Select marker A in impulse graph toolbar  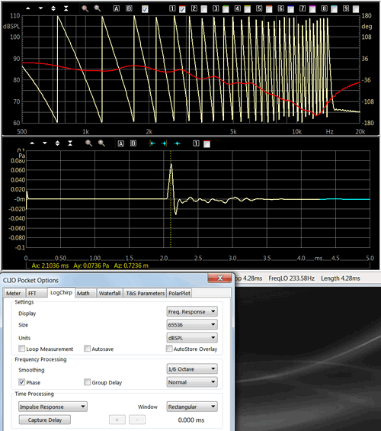click(121, 143)
